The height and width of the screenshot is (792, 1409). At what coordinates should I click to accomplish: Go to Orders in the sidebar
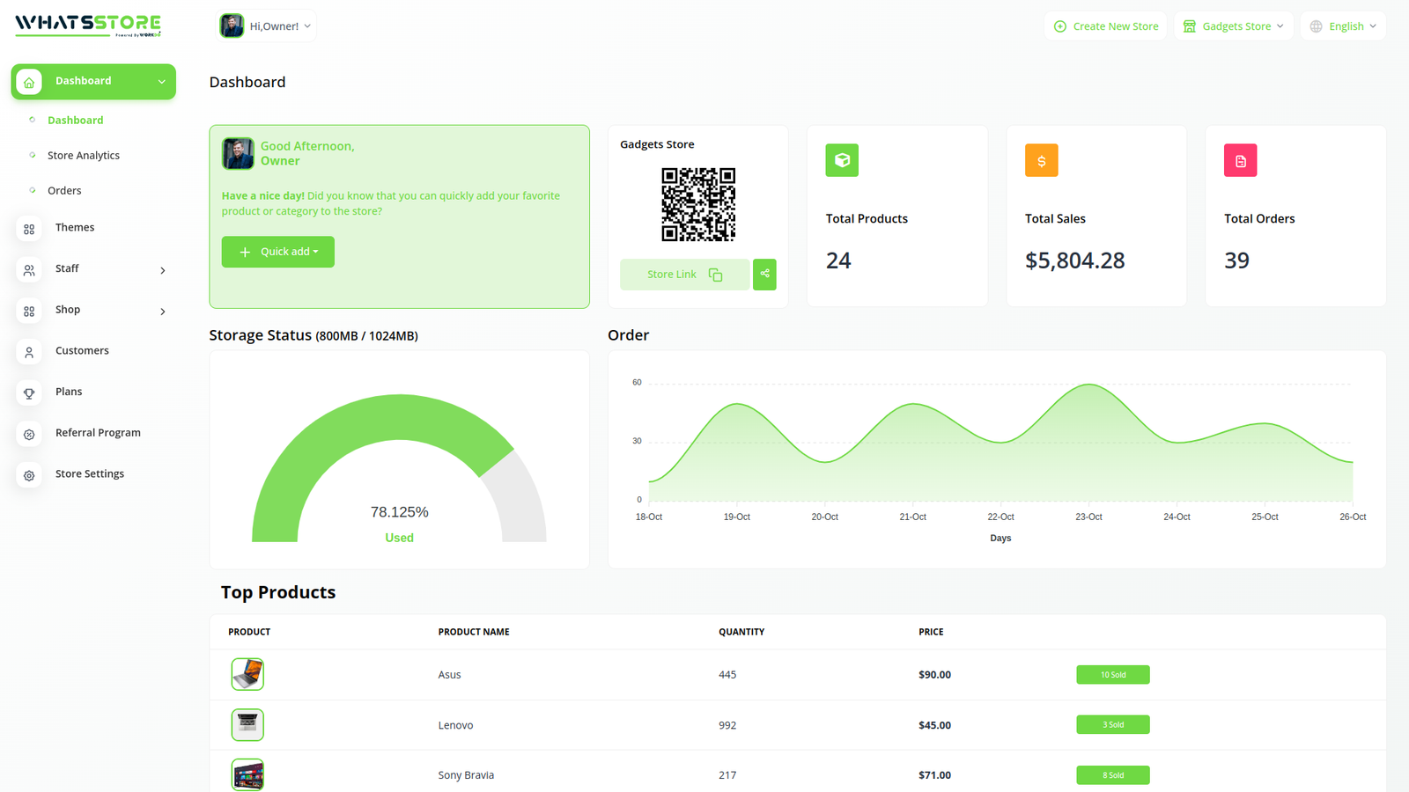64,191
